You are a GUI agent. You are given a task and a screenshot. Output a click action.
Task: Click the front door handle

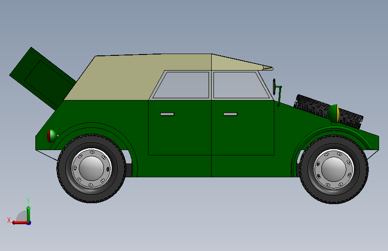coord(230,114)
